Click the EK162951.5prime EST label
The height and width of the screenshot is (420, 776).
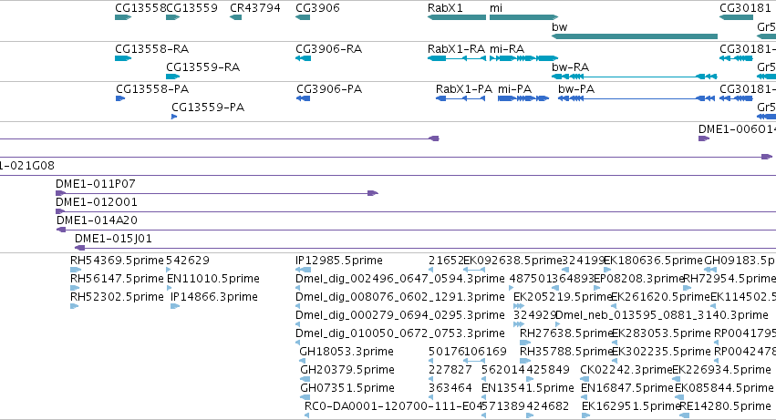coord(631,407)
